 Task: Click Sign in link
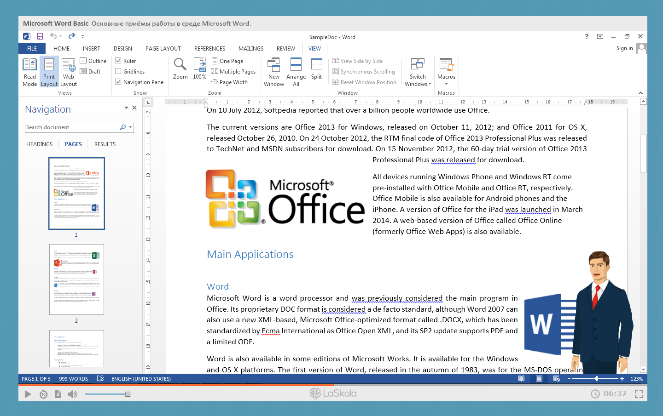tap(624, 48)
